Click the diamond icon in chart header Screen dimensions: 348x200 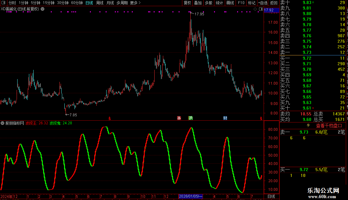255,9
